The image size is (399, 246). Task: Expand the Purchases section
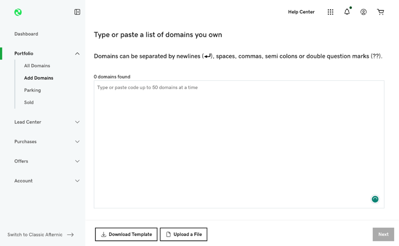77,142
